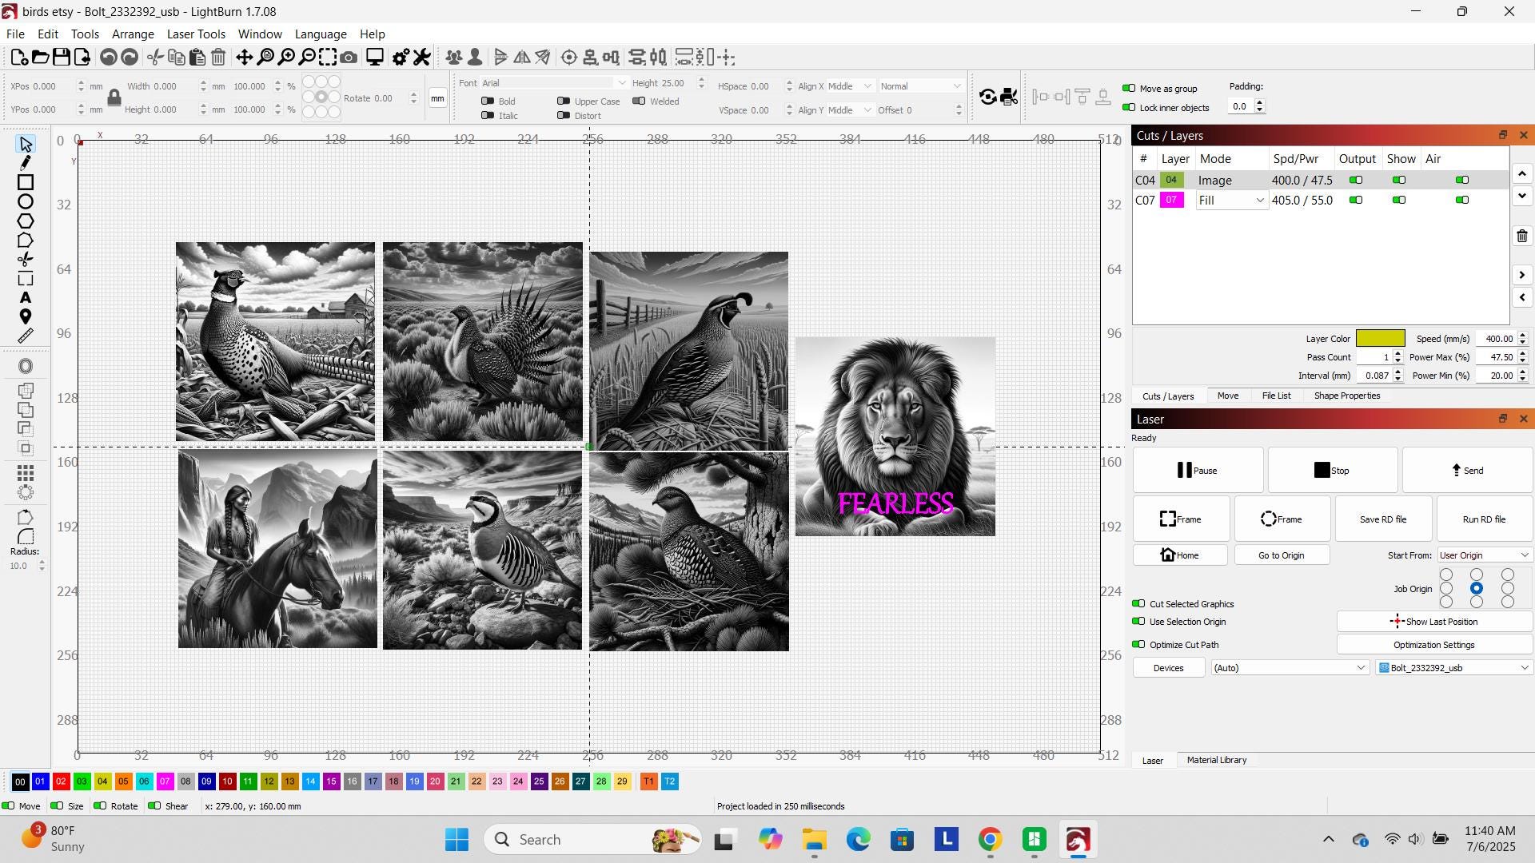
Task: Open the Preview monitor icon
Action: coord(374,58)
